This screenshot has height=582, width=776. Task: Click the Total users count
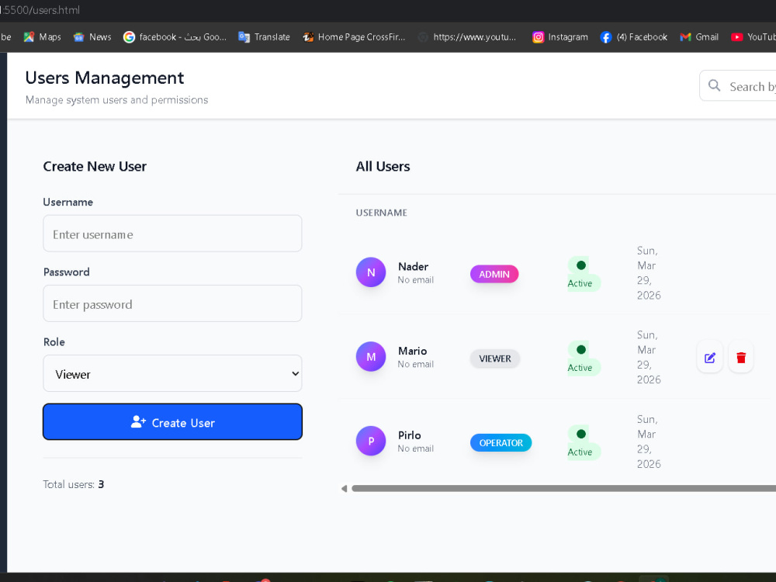[101, 484]
